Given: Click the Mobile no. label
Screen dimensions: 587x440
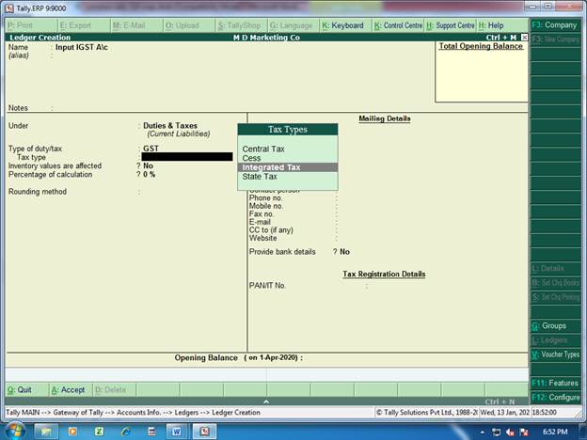Looking at the screenshot, I should (x=266, y=206).
